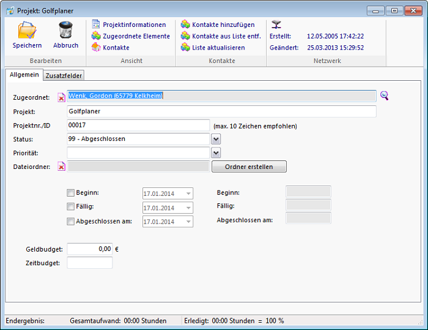
Task: Click Gesamtaufwand: 00:00 Stunden in status bar
Action: point(118,321)
